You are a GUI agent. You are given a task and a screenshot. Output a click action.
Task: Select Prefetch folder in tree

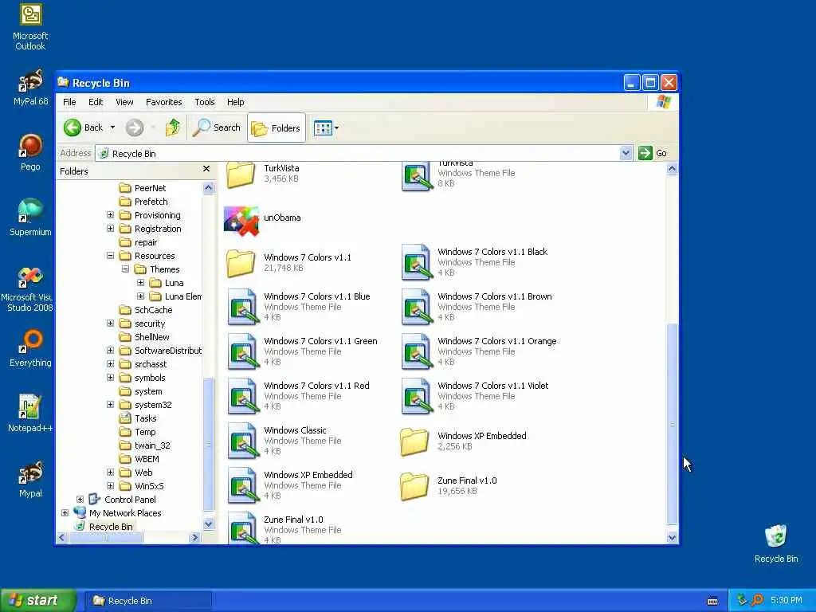click(143, 202)
